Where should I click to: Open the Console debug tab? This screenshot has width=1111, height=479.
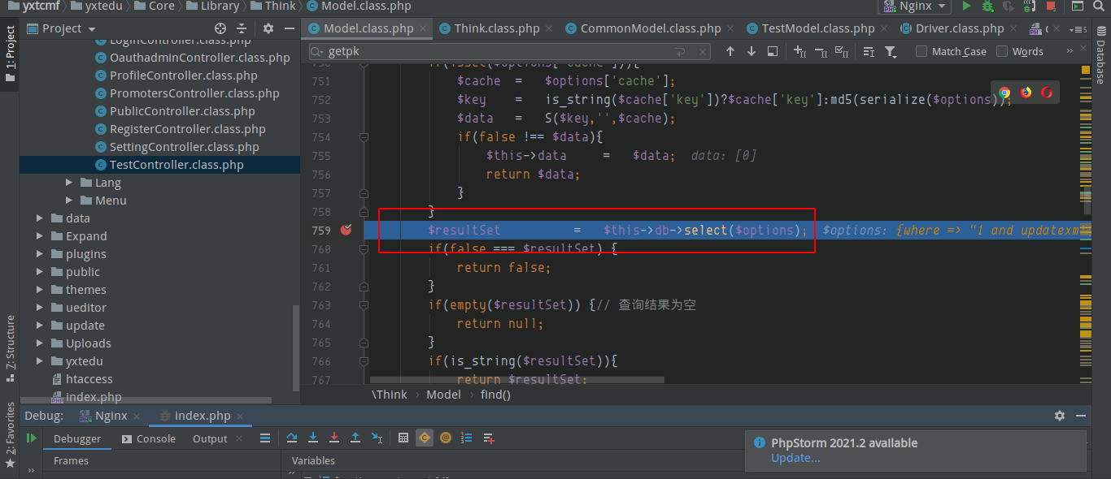(x=148, y=438)
